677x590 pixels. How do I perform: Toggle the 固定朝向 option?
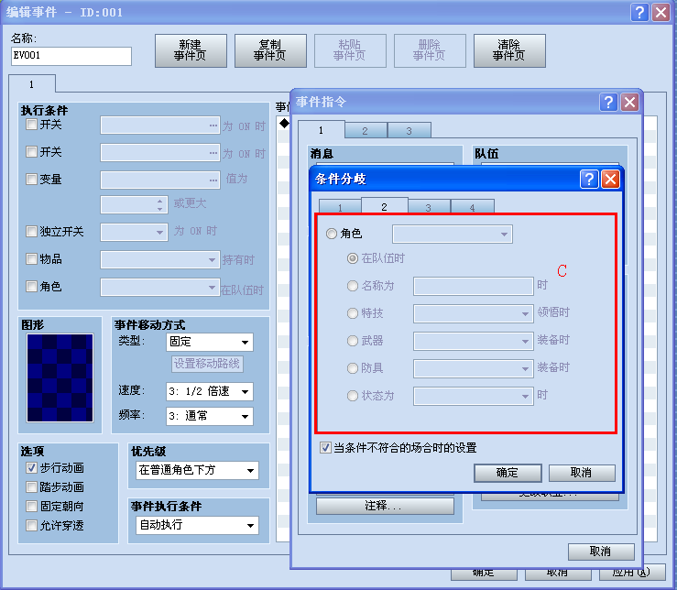click(x=31, y=507)
